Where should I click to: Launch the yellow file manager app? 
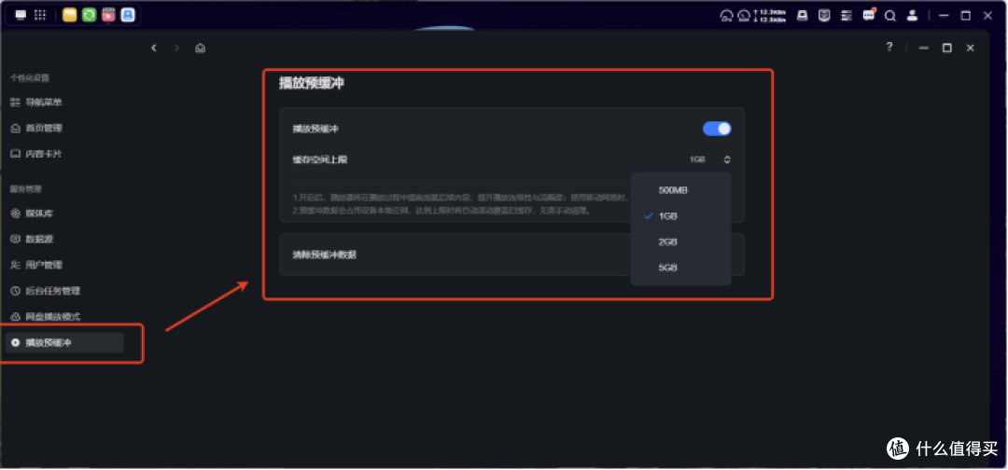point(70,16)
